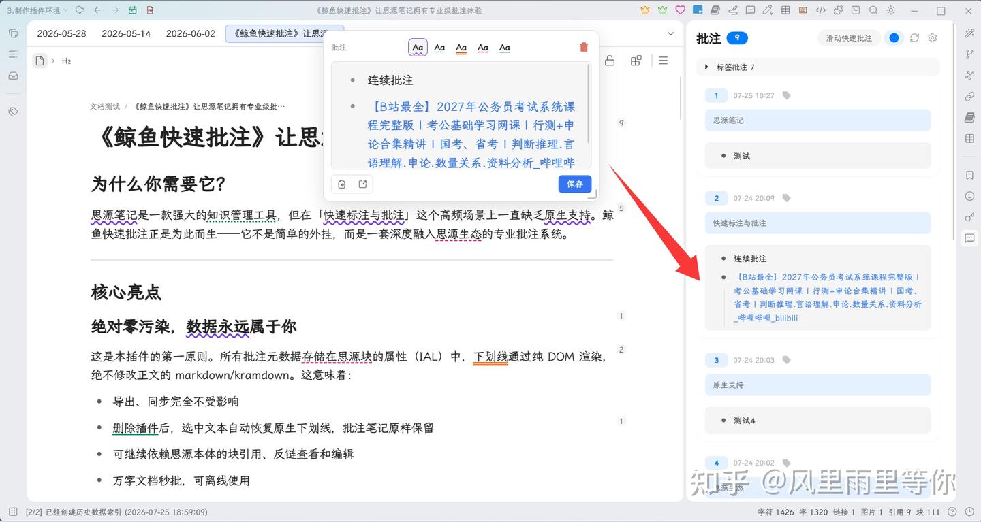Select the purple wavy underline style
The image size is (981, 522).
click(418, 48)
